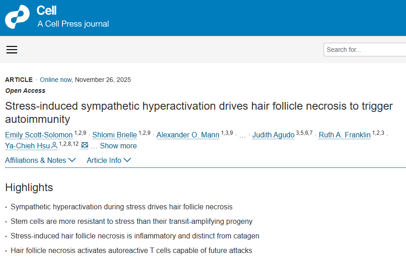Click the person icon beside Ya-Chieh Hsu
Screen dimensions: 406x268
tap(54, 146)
